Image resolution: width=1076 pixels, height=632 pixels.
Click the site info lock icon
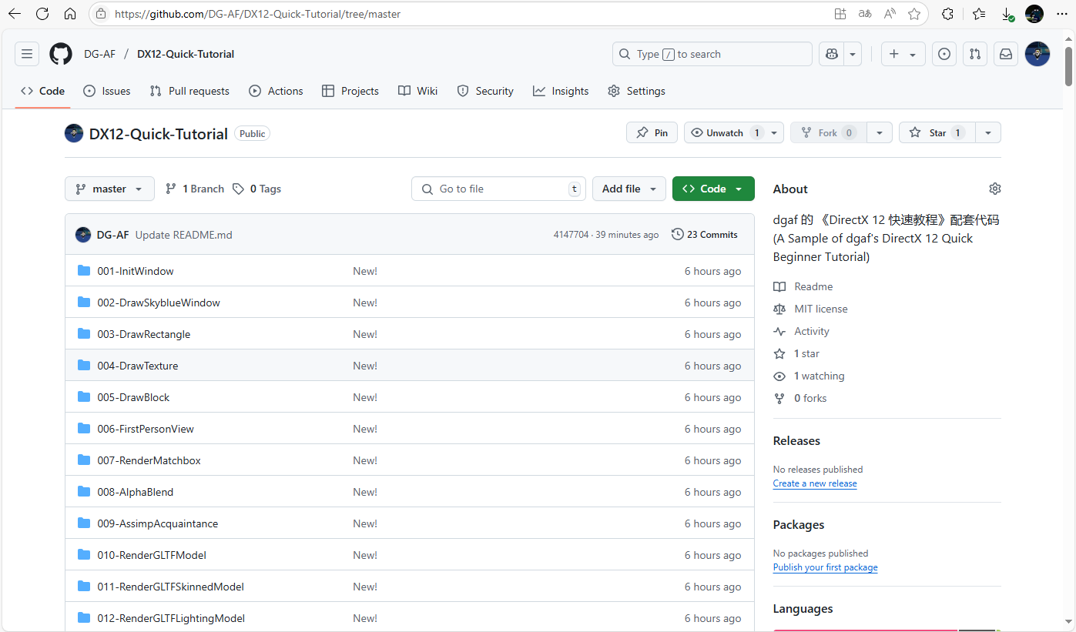point(101,14)
